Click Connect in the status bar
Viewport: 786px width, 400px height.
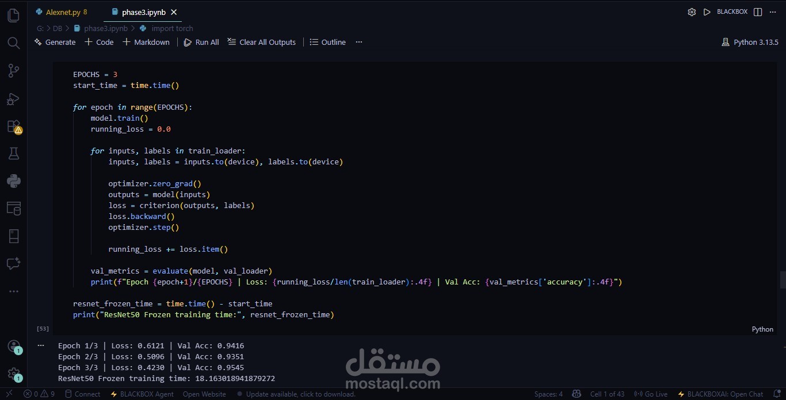pyautogui.click(x=82, y=394)
